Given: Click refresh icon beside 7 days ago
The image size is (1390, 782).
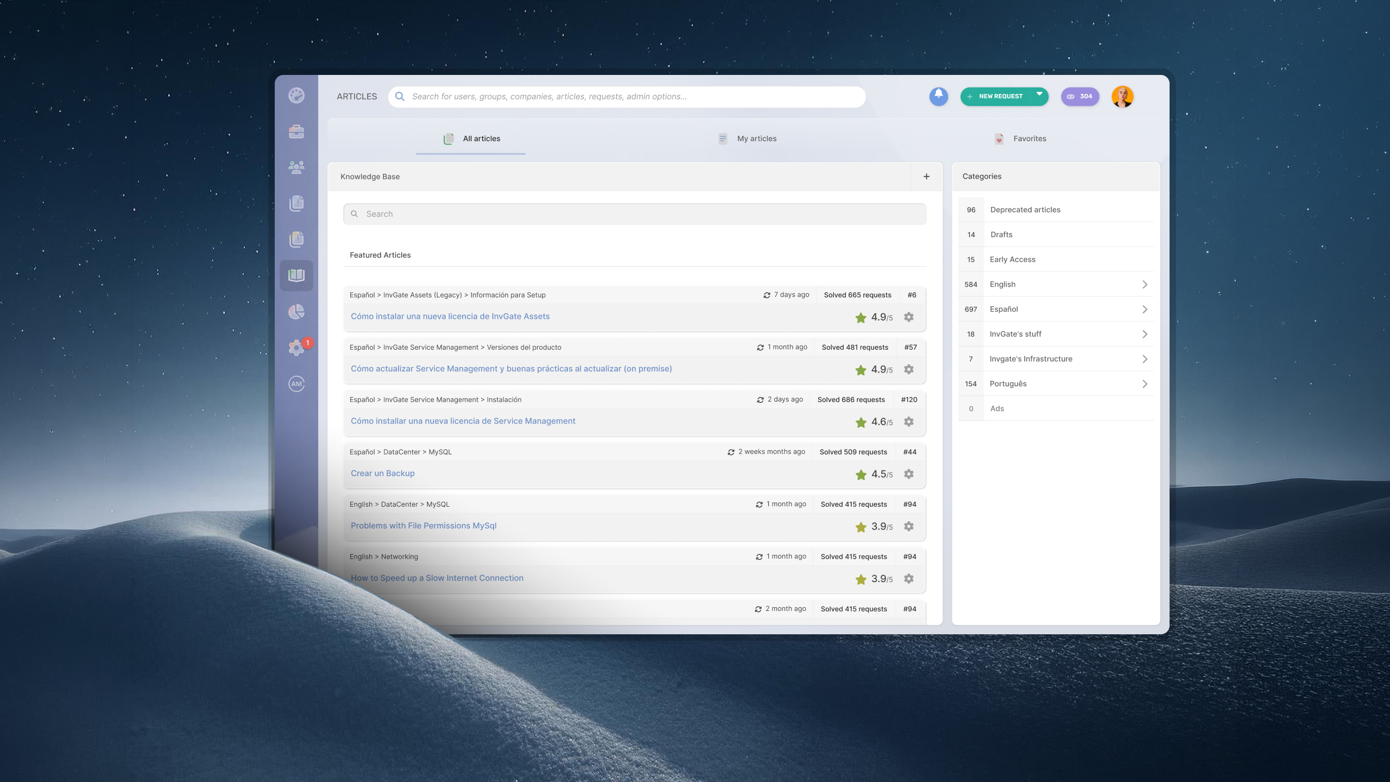Looking at the screenshot, I should click(x=767, y=295).
